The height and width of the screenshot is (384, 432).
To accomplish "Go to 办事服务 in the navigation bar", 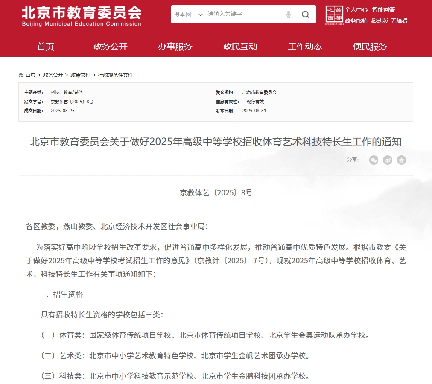I will coord(175,47).
